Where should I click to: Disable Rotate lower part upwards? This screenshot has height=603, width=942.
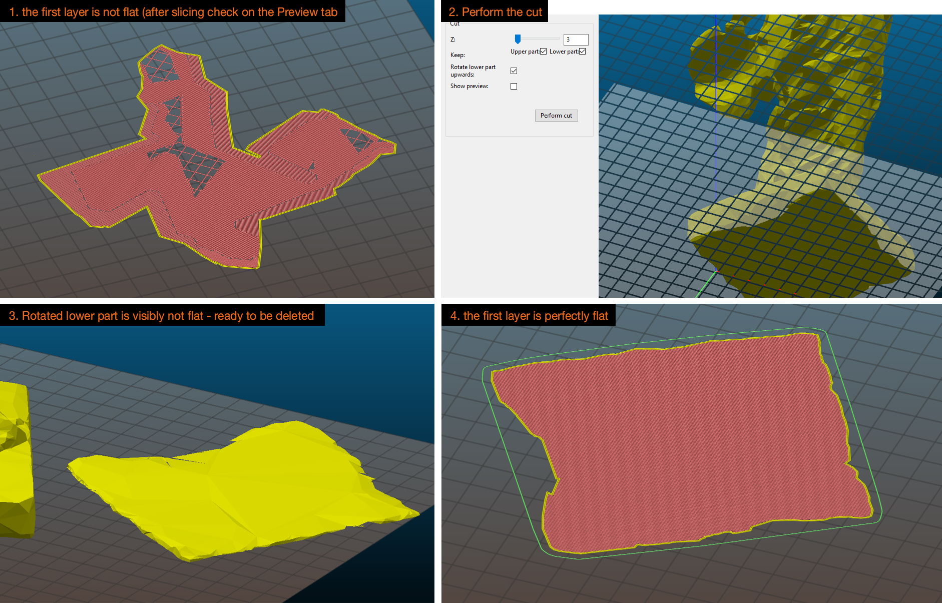point(514,71)
